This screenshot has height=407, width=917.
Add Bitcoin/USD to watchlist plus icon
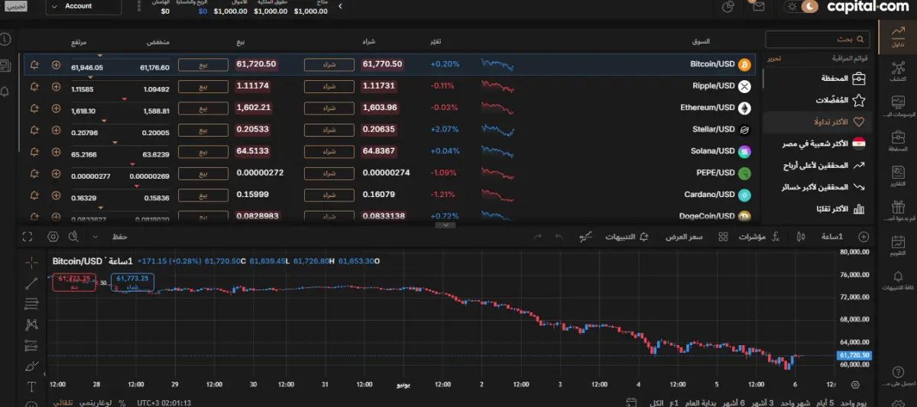tap(56, 65)
